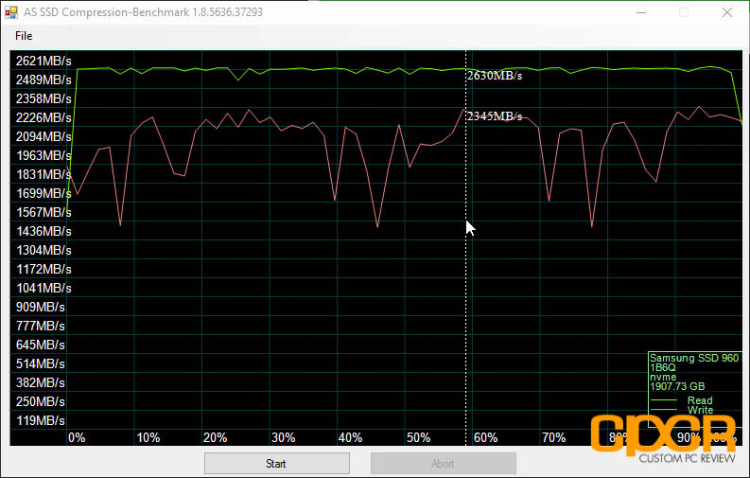
Task: Click the 909MB/s axis label
Action: tap(40, 307)
